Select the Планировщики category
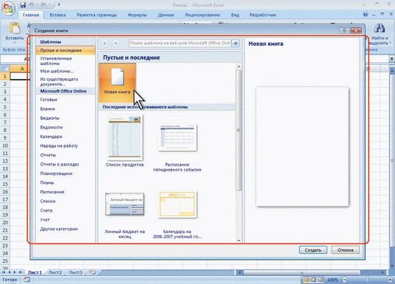The width and height of the screenshot is (395, 284). [x=56, y=173]
